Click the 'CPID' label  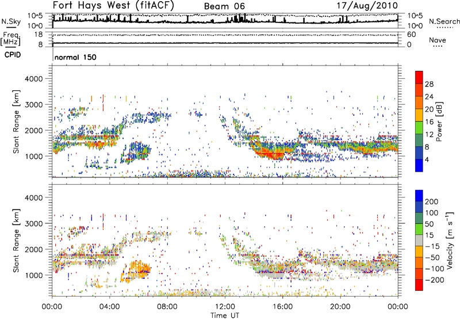click(13, 55)
